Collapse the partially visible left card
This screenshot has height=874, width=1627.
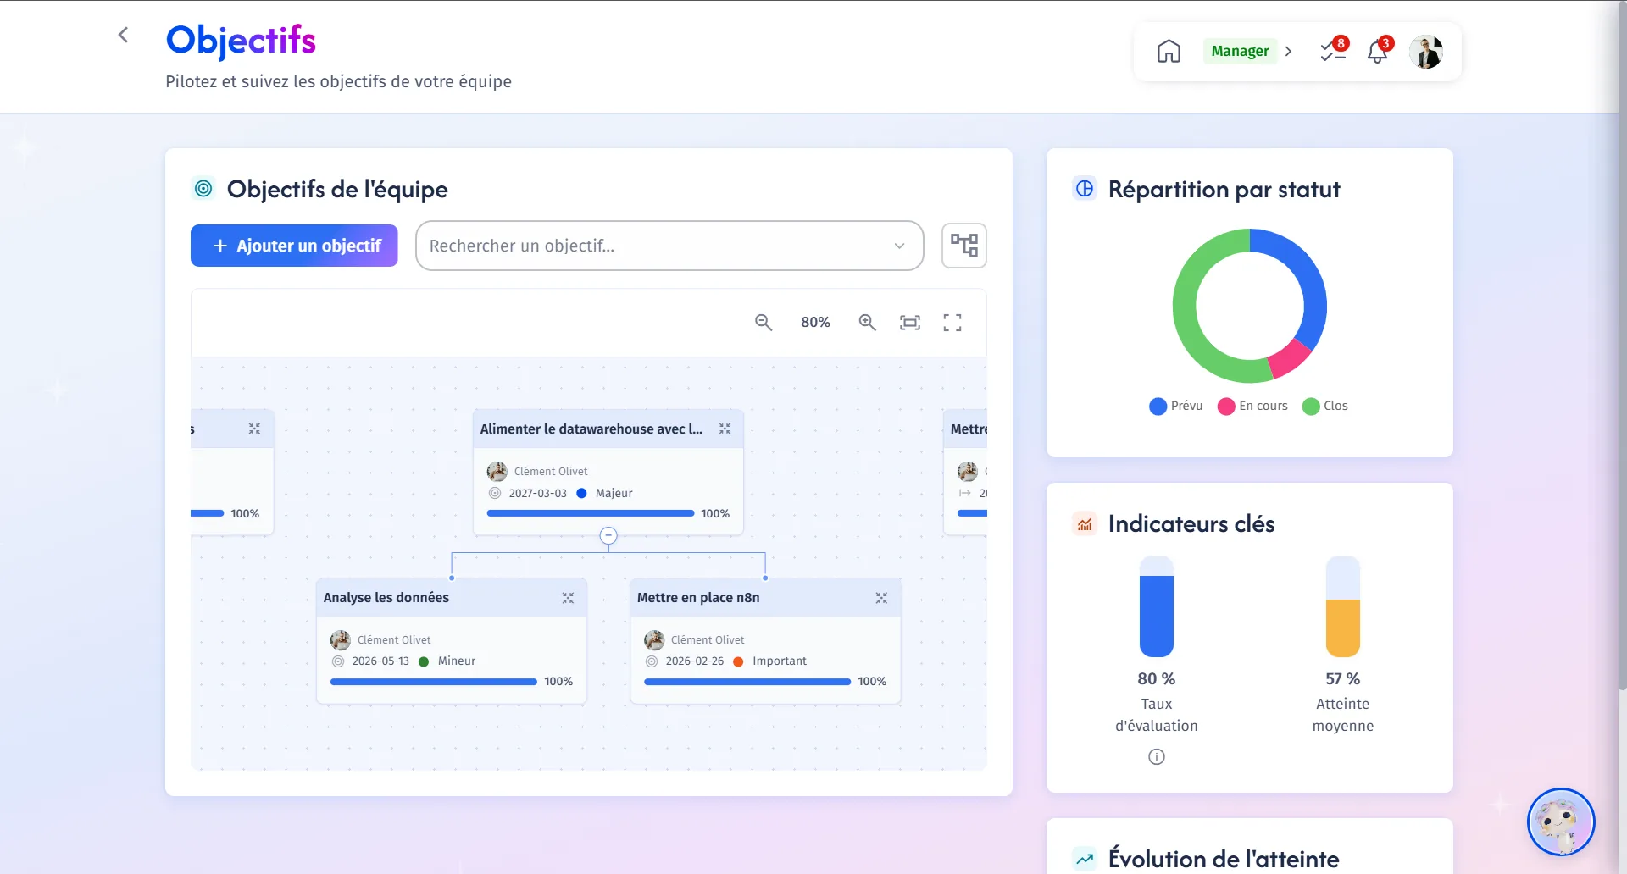click(x=254, y=429)
